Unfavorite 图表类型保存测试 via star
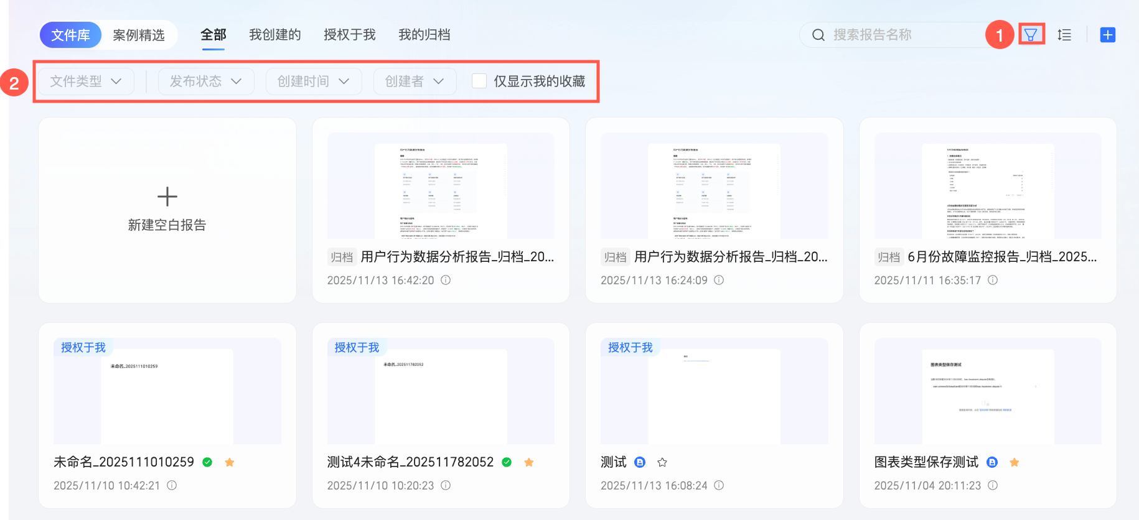1139x520 pixels. tap(1015, 462)
